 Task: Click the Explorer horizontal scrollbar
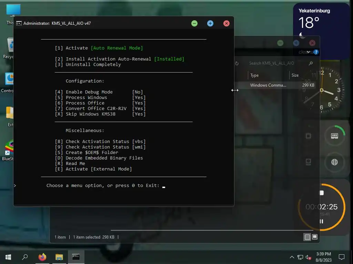212,230
